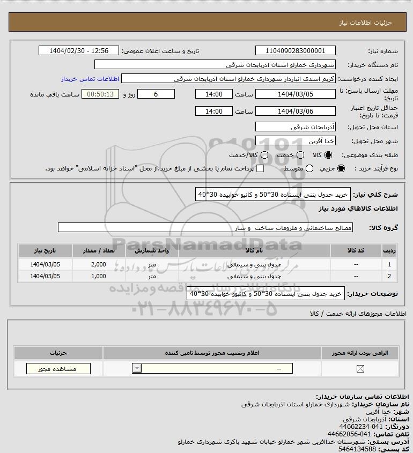413x453 pixels.
Task: Click the row 1 product name جدول بتنی و سیمانی
Action: 254,264
